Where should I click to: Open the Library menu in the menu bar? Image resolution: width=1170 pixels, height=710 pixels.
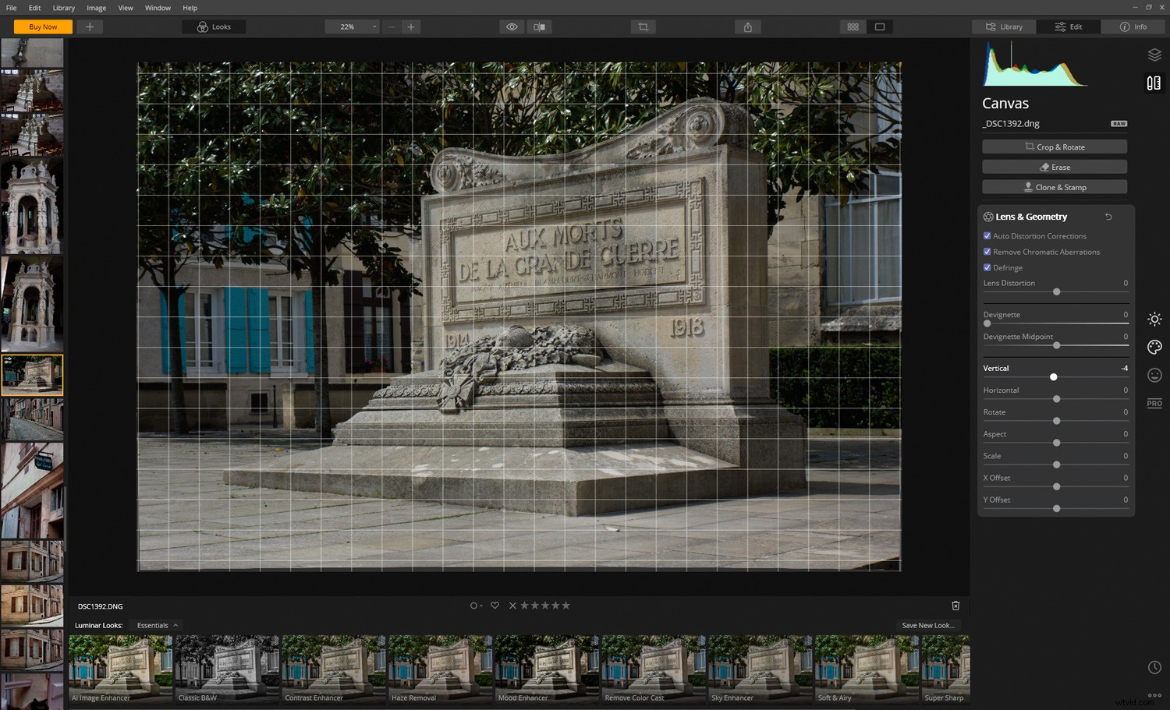coord(63,8)
